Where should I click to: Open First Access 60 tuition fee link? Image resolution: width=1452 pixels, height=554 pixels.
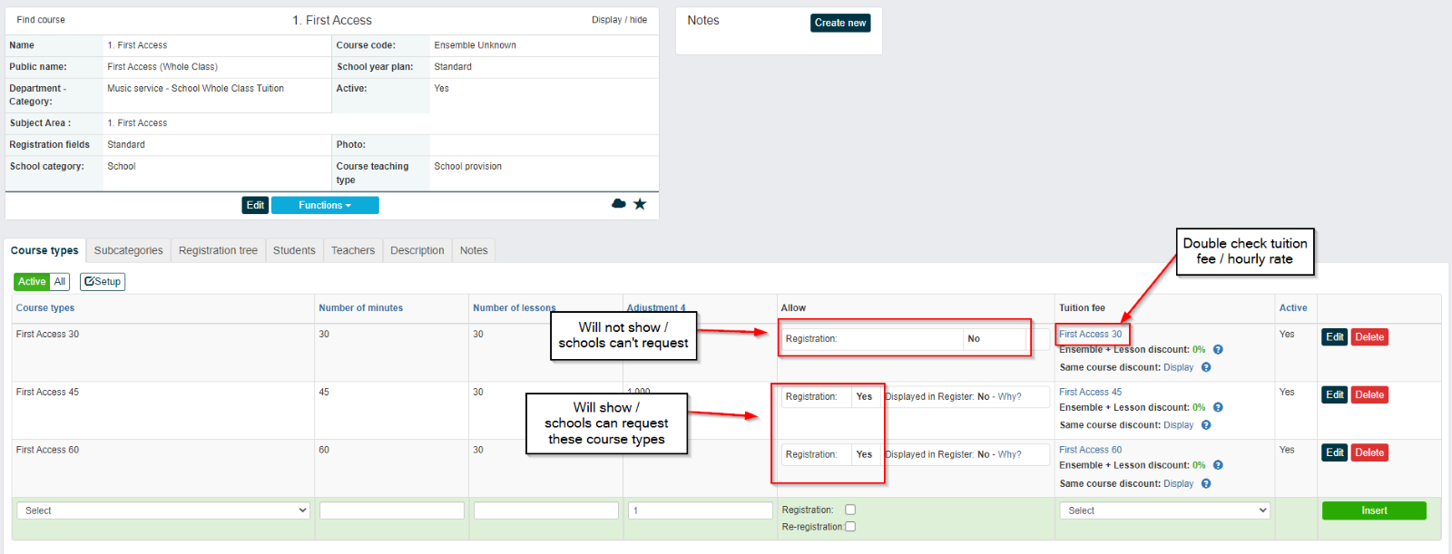point(1090,450)
